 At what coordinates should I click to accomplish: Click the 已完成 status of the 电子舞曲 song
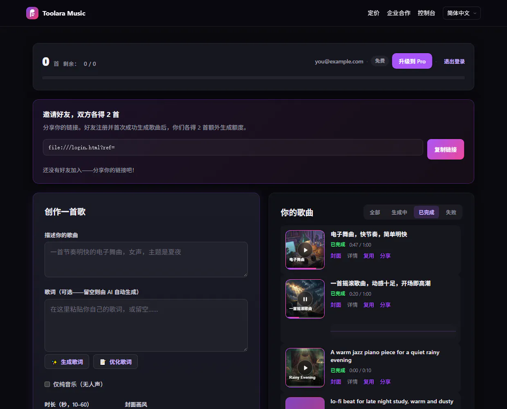(x=338, y=245)
